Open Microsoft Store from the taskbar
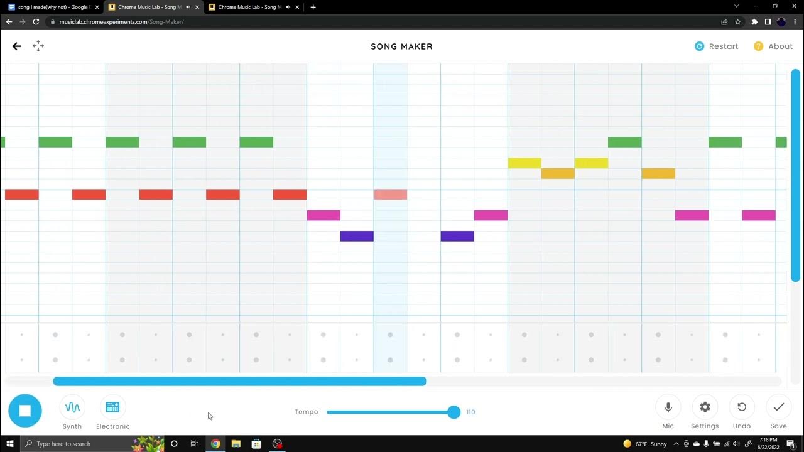804x452 pixels. click(256, 444)
